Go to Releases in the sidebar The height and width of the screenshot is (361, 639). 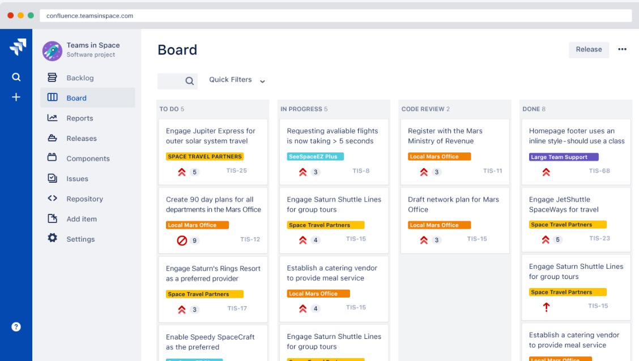(x=88, y=139)
